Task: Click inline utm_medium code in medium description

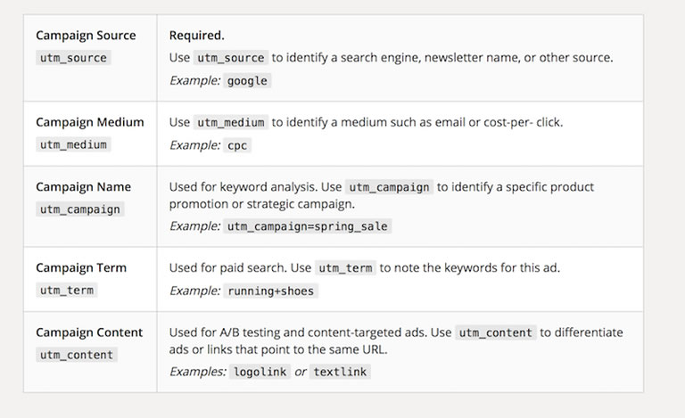Action: tap(230, 122)
